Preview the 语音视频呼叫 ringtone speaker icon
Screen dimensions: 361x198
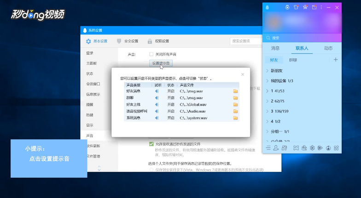point(157,111)
